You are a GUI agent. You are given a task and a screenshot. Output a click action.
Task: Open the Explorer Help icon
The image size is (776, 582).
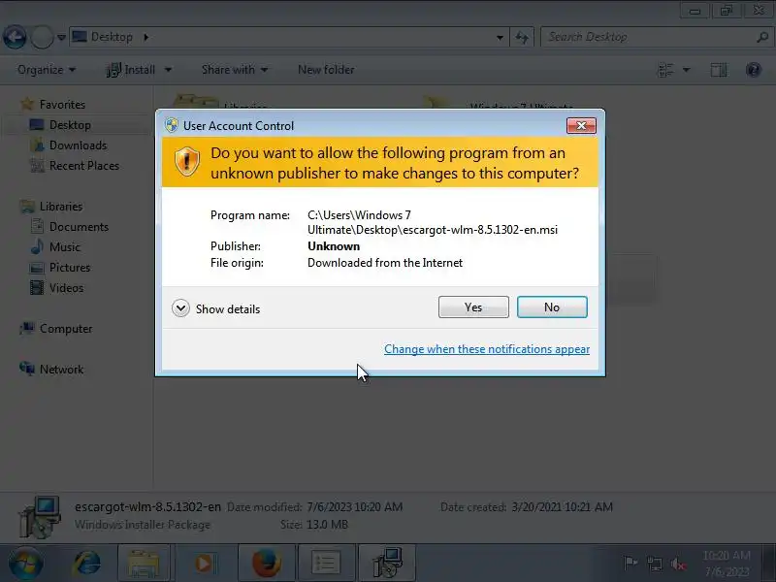(x=754, y=70)
